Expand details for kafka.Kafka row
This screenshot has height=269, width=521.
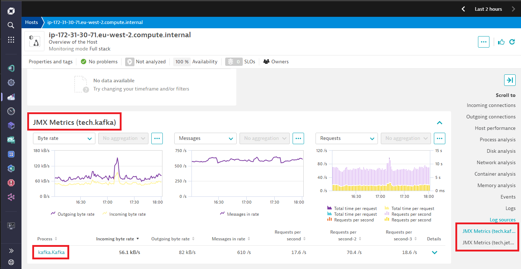pyautogui.click(x=435, y=252)
